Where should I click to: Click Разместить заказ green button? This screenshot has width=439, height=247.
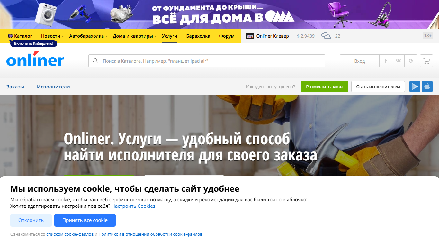(x=325, y=87)
